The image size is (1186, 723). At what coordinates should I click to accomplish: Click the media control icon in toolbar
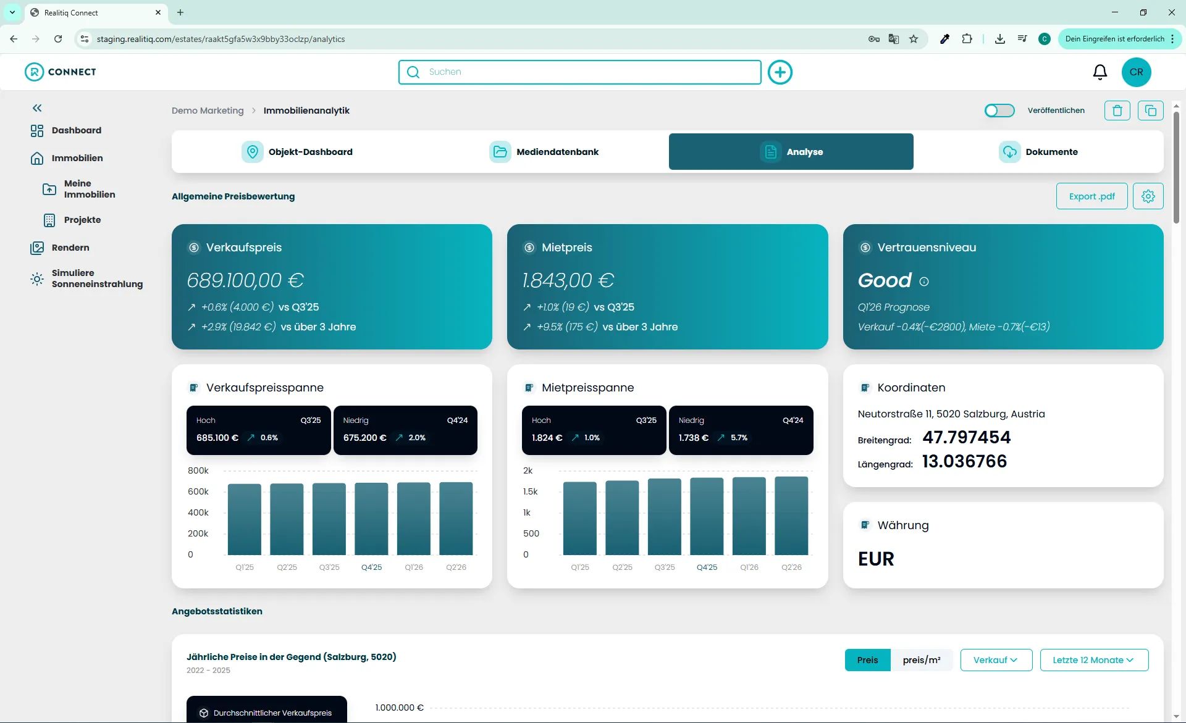click(x=1022, y=39)
